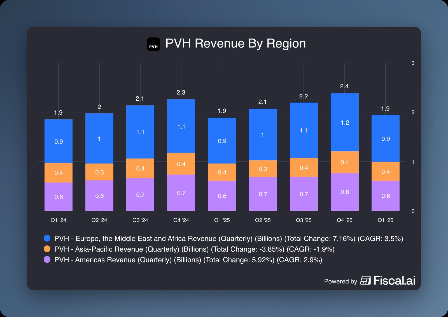This screenshot has height=317, width=448.
Task: Click the 2.3 total label above Q4 '24
Action: (181, 92)
